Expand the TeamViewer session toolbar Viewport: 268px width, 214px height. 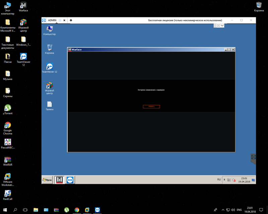[x=222, y=25]
